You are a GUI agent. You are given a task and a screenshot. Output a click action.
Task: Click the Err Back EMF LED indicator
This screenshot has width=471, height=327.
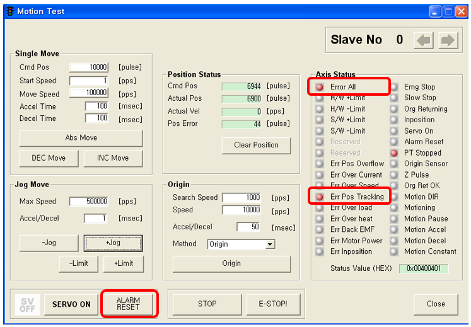click(x=320, y=230)
